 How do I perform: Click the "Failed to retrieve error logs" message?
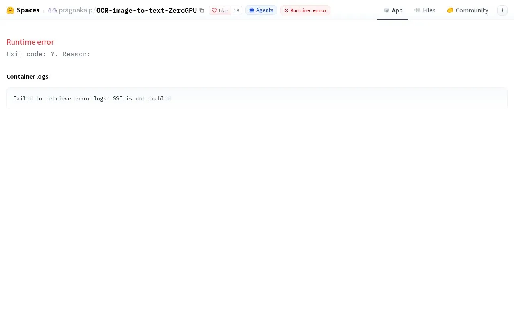point(92,98)
